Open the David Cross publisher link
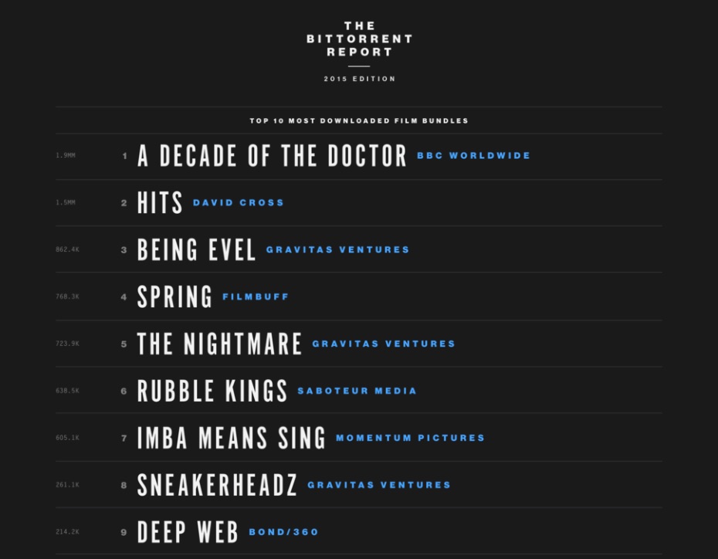718x559 pixels. pyautogui.click(x=238, y=203)
